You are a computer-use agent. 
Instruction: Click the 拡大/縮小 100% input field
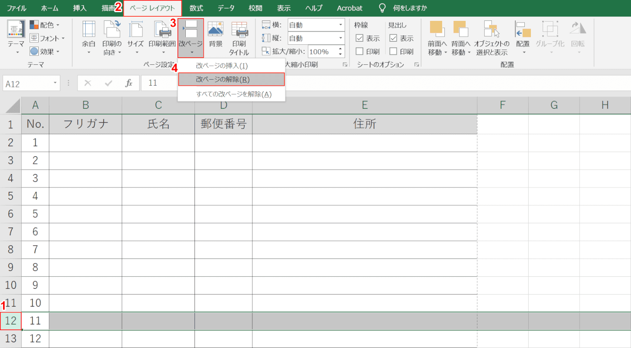(322, 51)
